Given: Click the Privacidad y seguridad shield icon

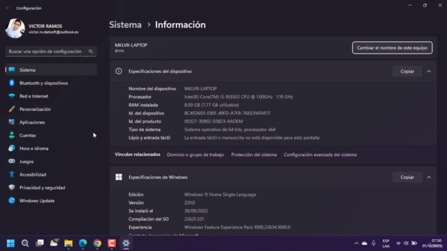Looking at the screenshot, I should (x=12, y=188).
